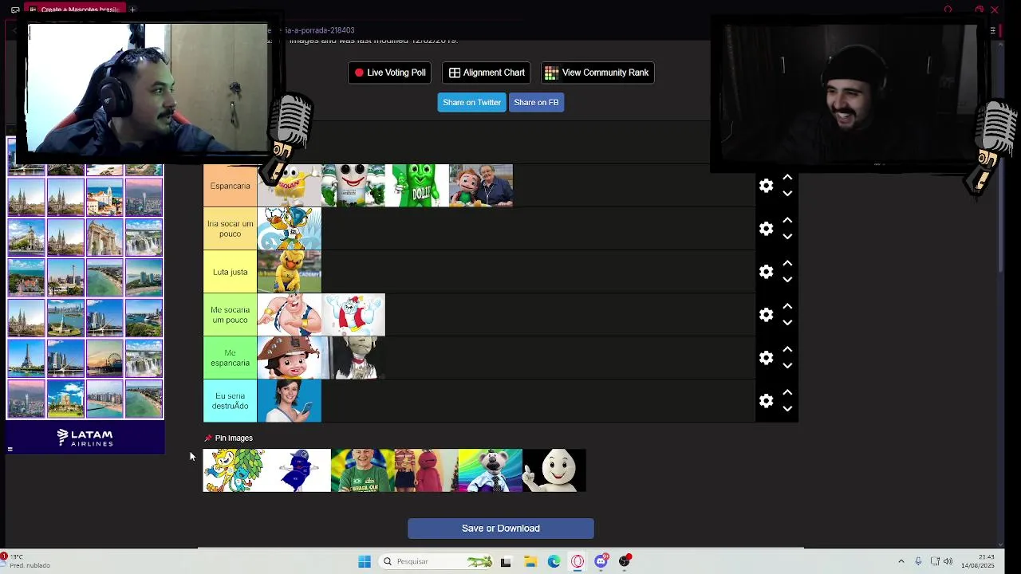Launch Microsoft Edge from taskbar

tap(554, 561)
